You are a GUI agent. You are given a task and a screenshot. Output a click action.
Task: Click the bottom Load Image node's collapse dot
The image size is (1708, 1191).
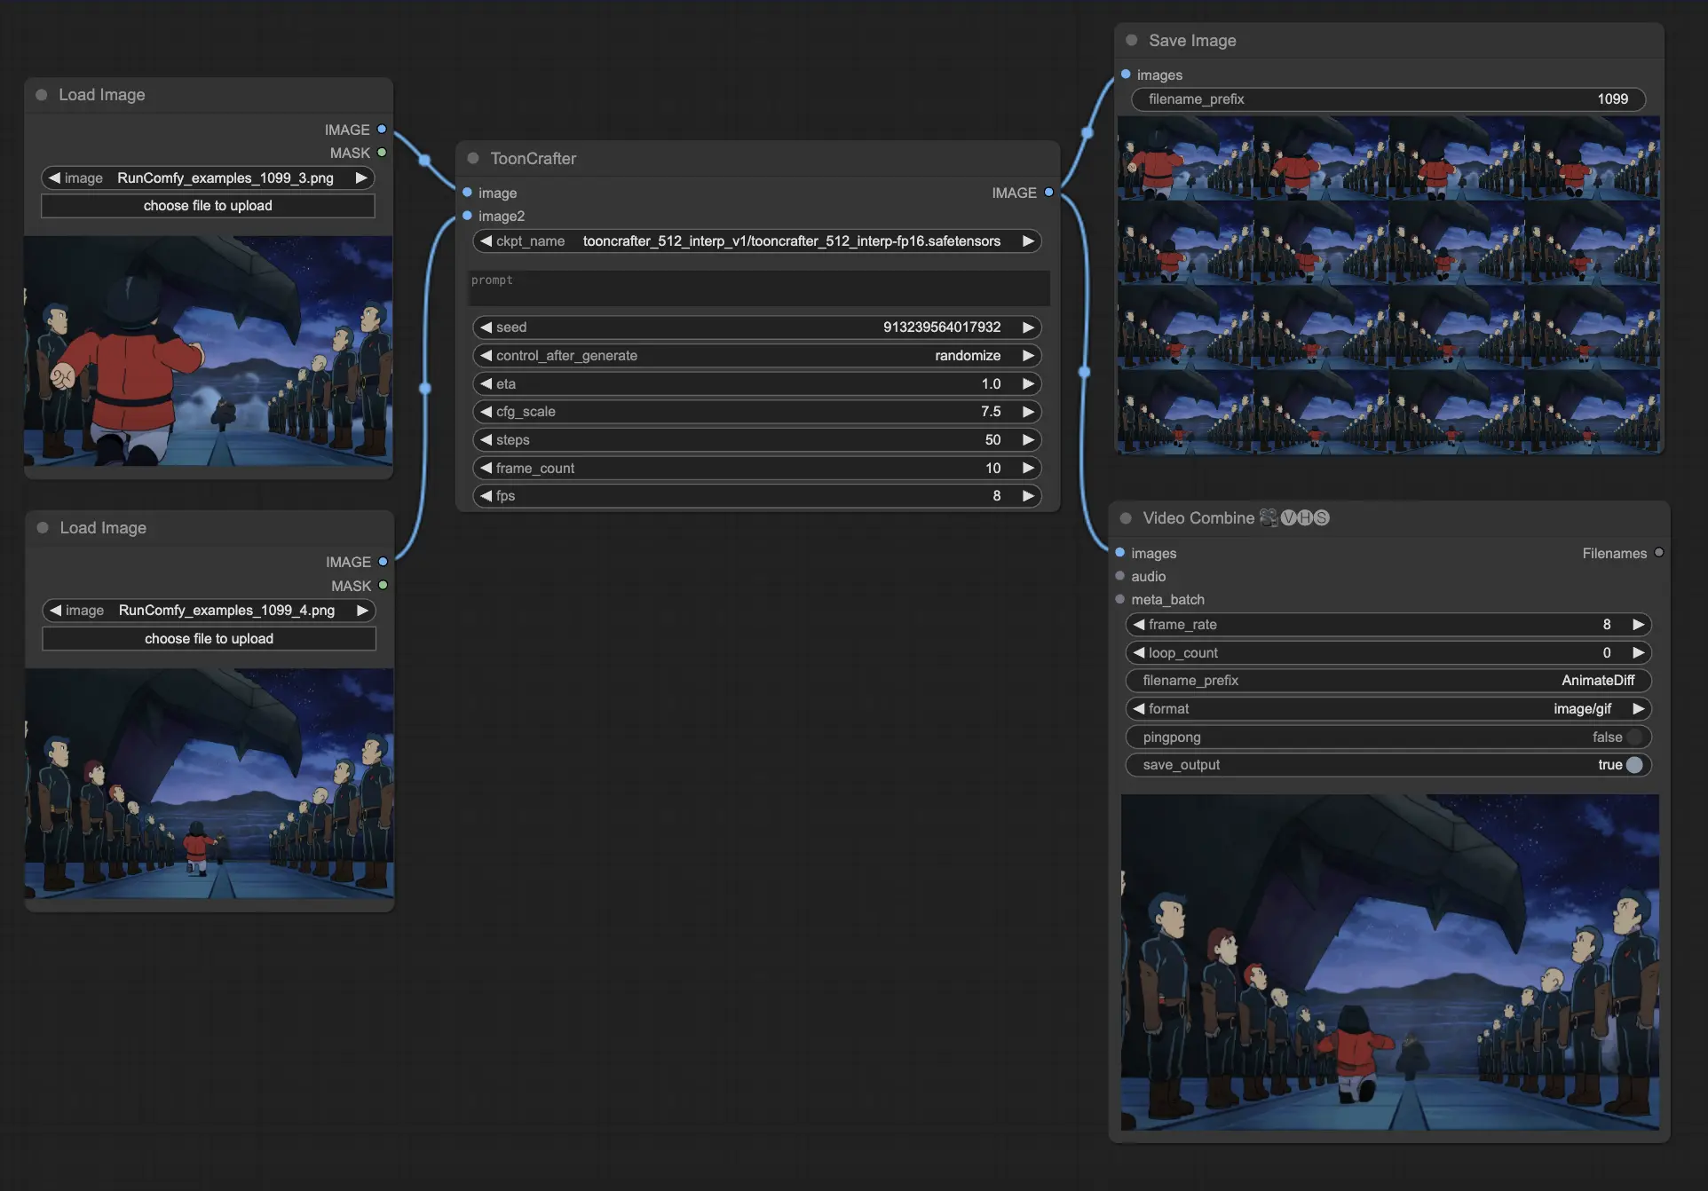click(43, 528)
